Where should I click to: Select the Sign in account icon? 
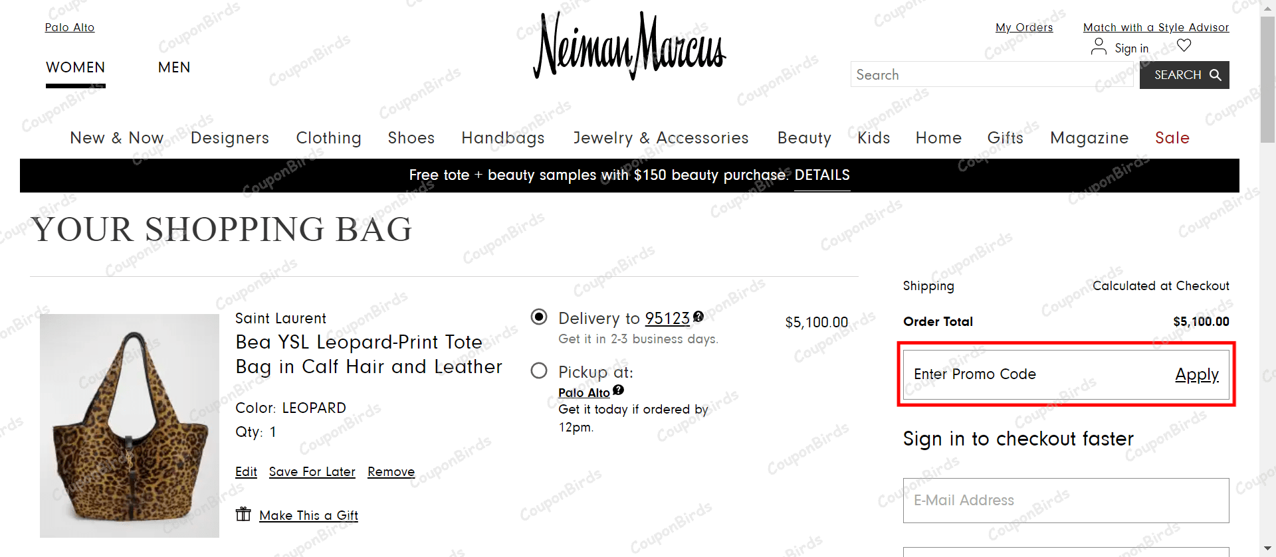pos(1099,46)
